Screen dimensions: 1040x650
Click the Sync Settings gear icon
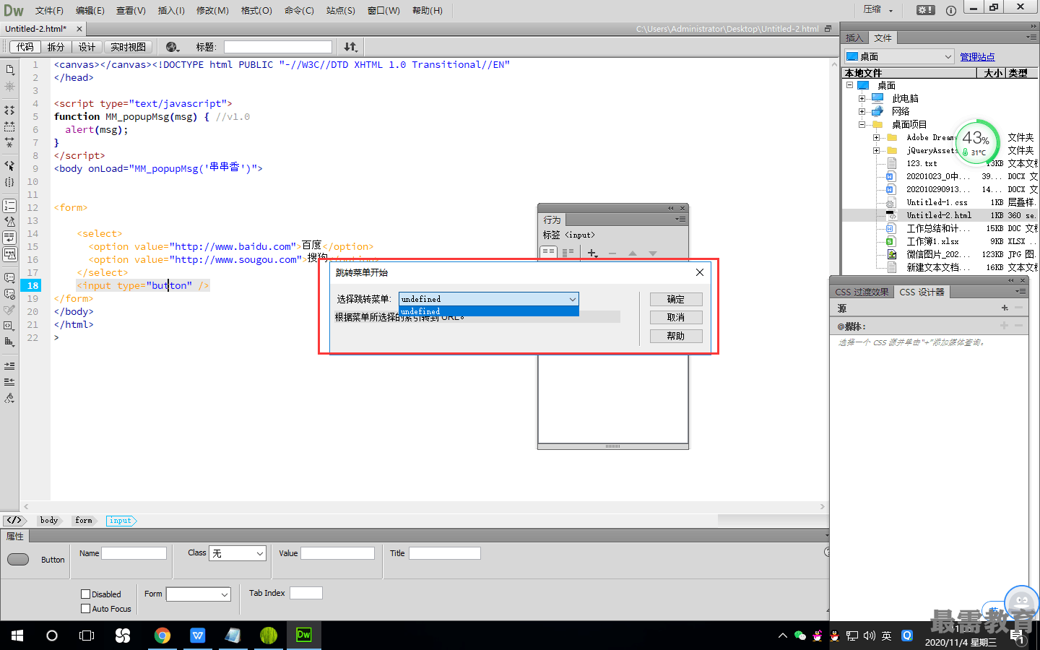pyautogui.click(x=925, y=10)
